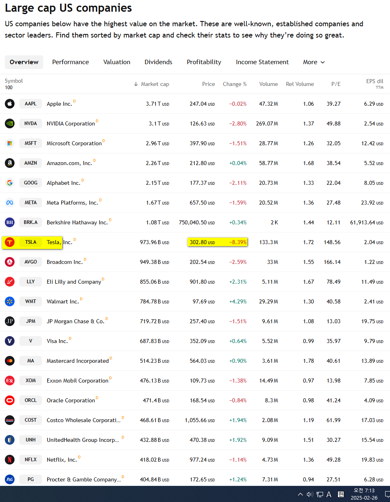Screen dimensions: 390x502
Task: Click the Microsoft logo icon
Action: tap(10, 143)
